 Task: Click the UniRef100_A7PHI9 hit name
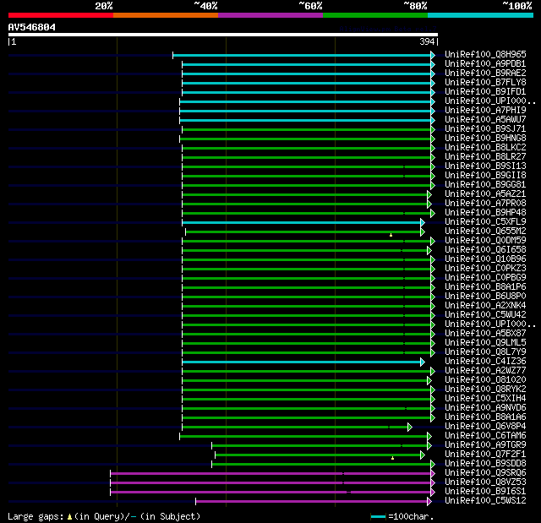(485, 111)
